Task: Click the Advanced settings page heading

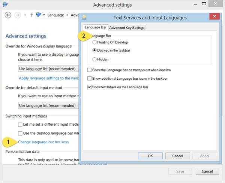Action: tap(26, 36)
